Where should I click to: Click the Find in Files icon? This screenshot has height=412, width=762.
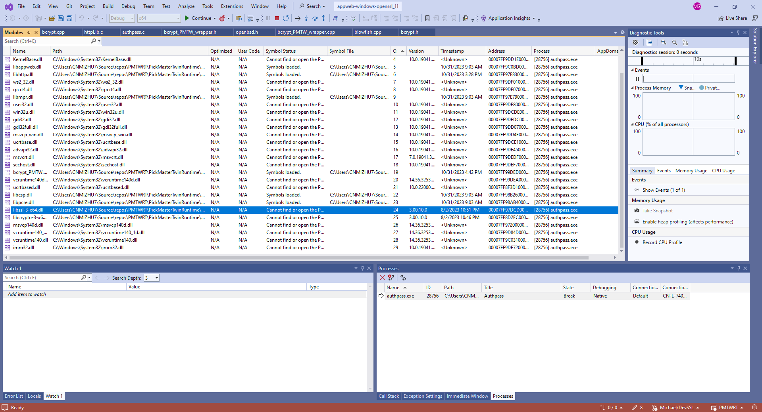tap(239, 18)
